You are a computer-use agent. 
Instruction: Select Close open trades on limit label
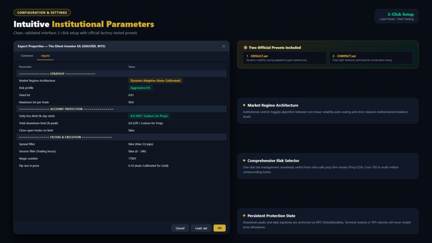coord(36,130)
